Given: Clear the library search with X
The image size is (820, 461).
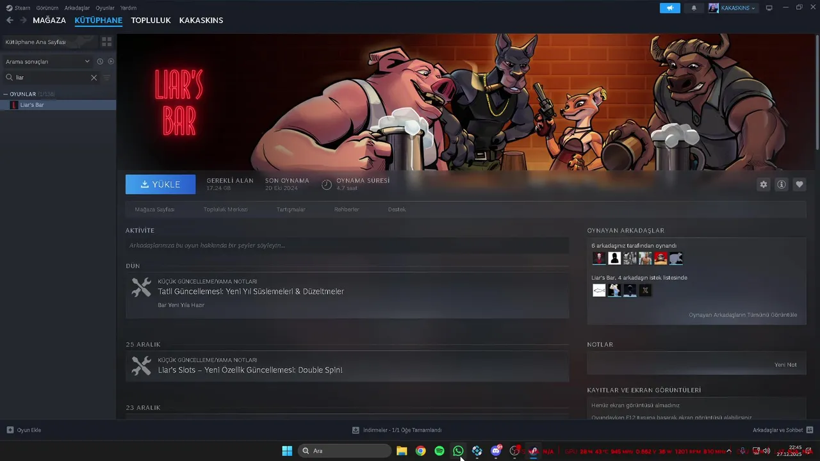Looking at the screenshot, I should (94, 77).
